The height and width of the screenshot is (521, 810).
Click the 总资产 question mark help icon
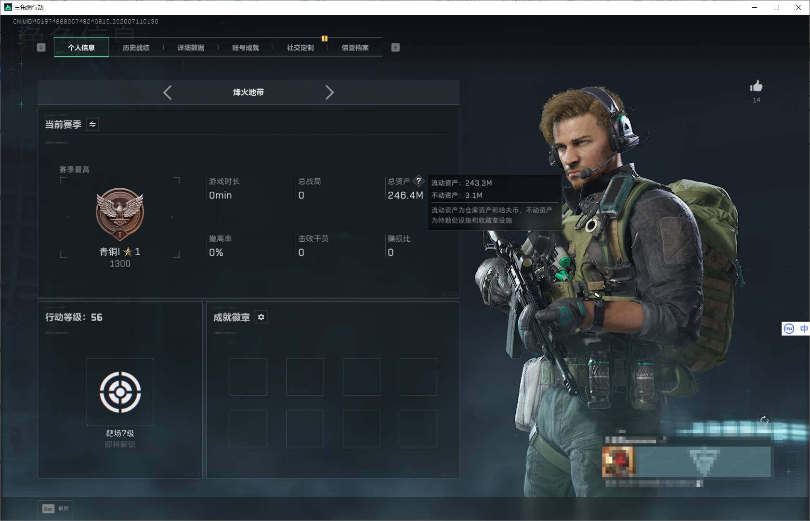(x=418, y=181)
